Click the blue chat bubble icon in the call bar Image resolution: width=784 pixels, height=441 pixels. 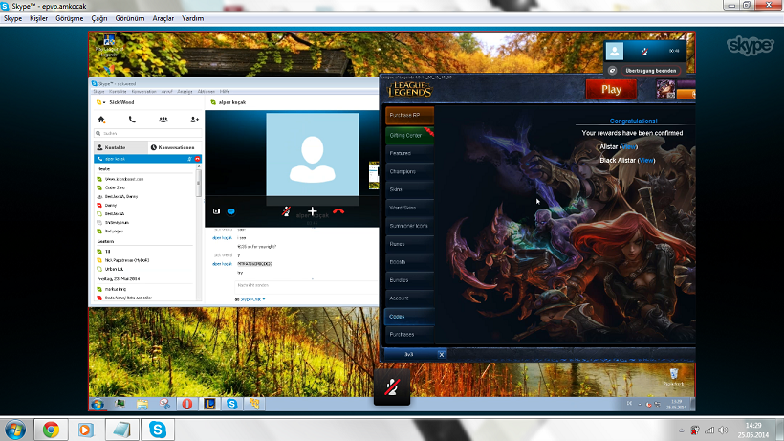pos(231,211)
